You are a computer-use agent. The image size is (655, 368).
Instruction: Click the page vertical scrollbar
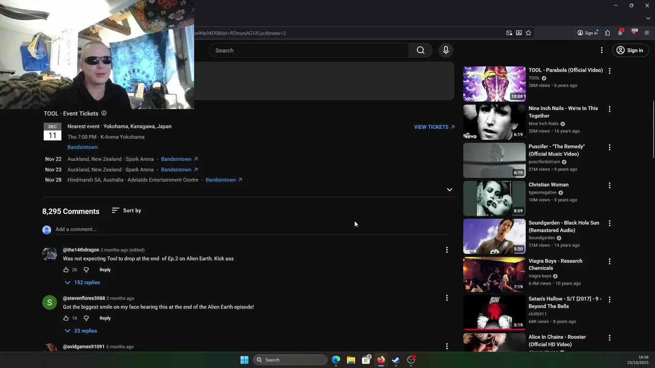point(652,130)
